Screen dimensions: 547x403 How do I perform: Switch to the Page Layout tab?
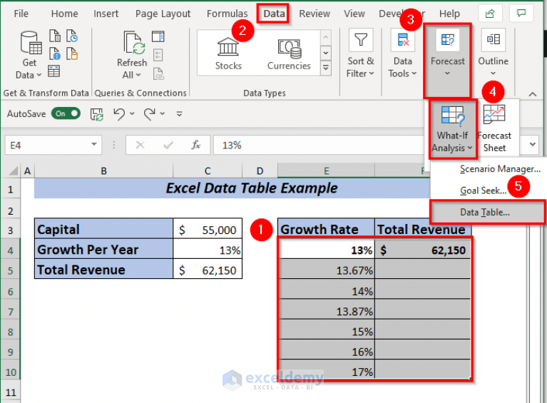(x=163, y=14)
